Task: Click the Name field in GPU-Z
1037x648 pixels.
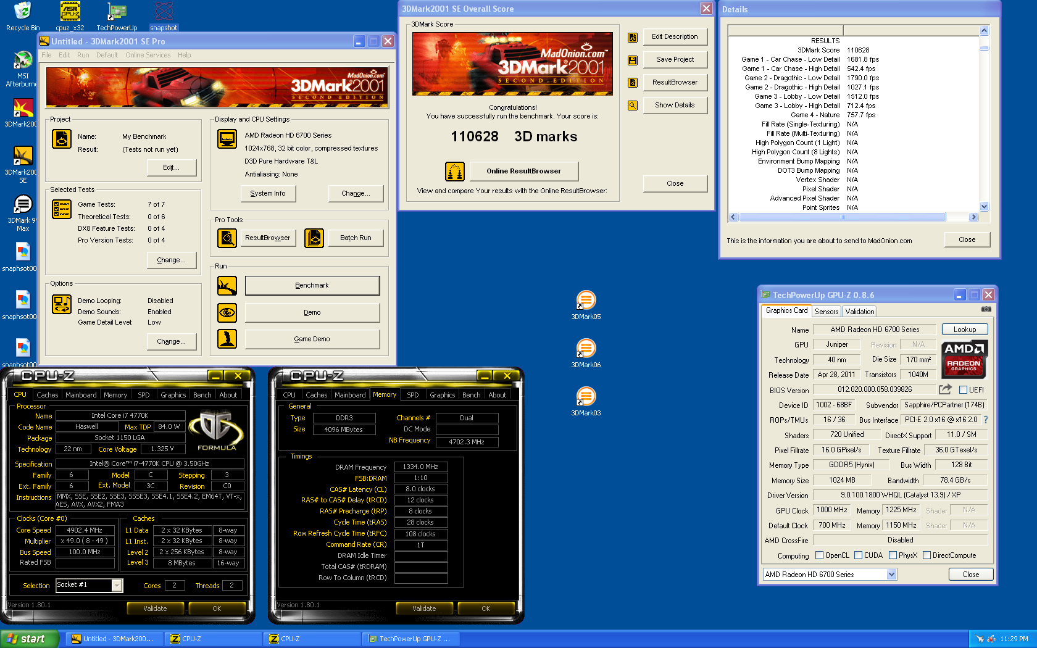Action: (x=875, y=330)
